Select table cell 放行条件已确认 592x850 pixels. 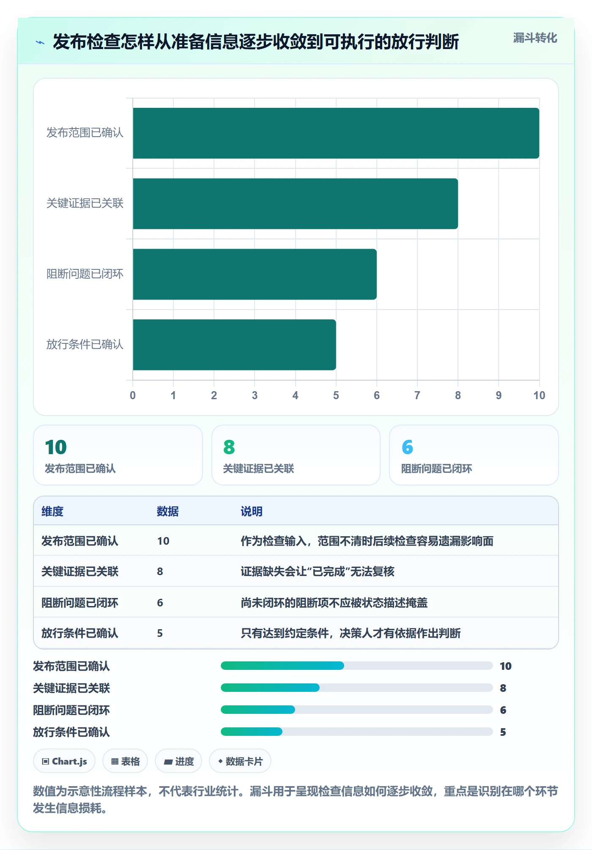[x=80, y=633]
